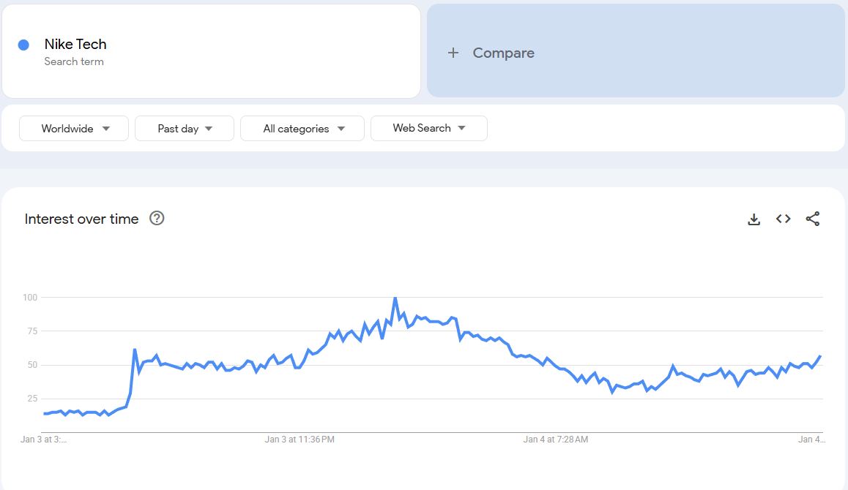The height and width of the screenshot is (490, 848).
Task: Click the share icon for the chart
Action: pyautogui.click(x=812, y=219)
